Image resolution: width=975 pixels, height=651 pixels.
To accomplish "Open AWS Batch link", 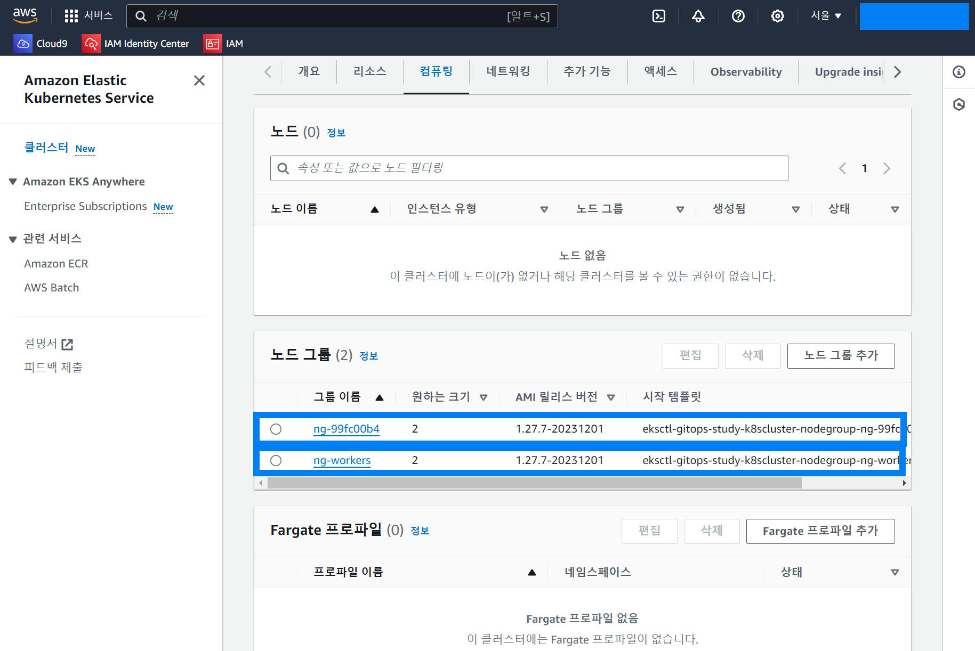I will click(51, 288).
